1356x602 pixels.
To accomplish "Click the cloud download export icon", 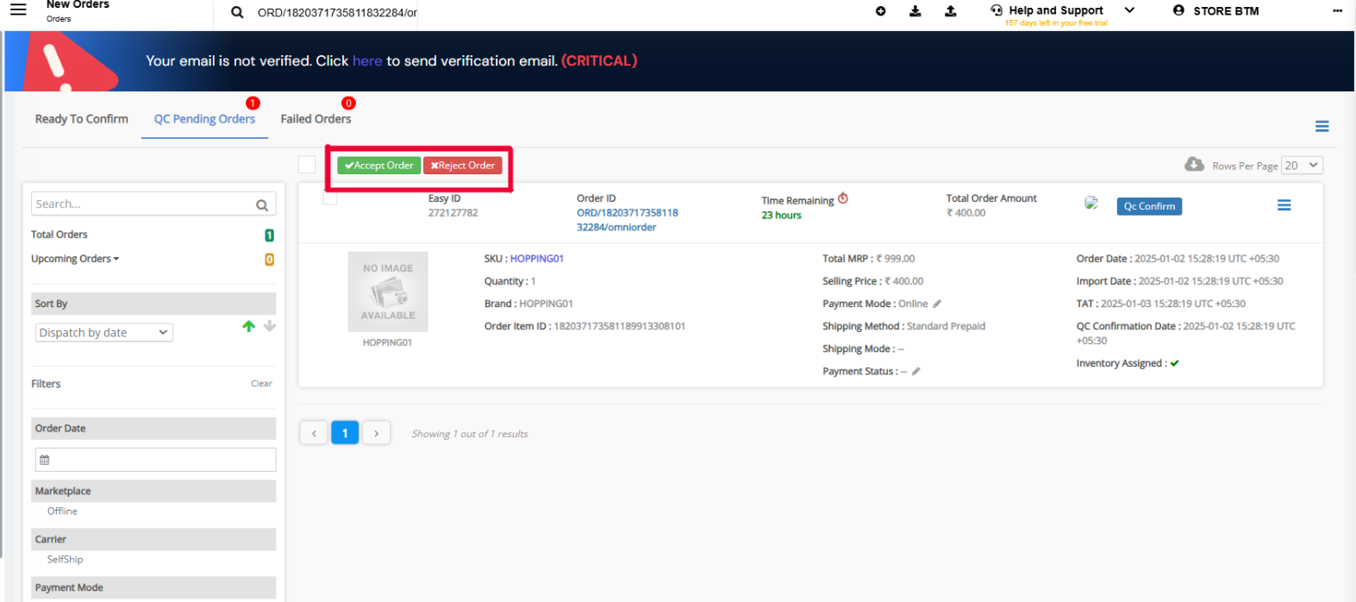I will (1194, 164).
